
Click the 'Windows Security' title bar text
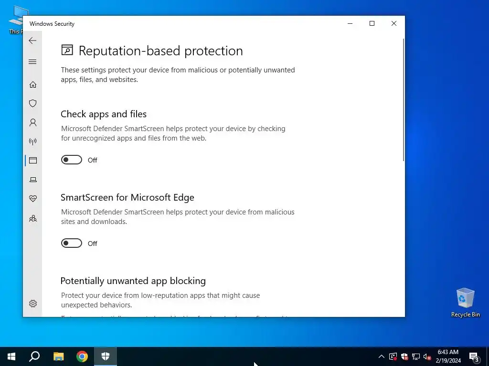pos(52,24)
